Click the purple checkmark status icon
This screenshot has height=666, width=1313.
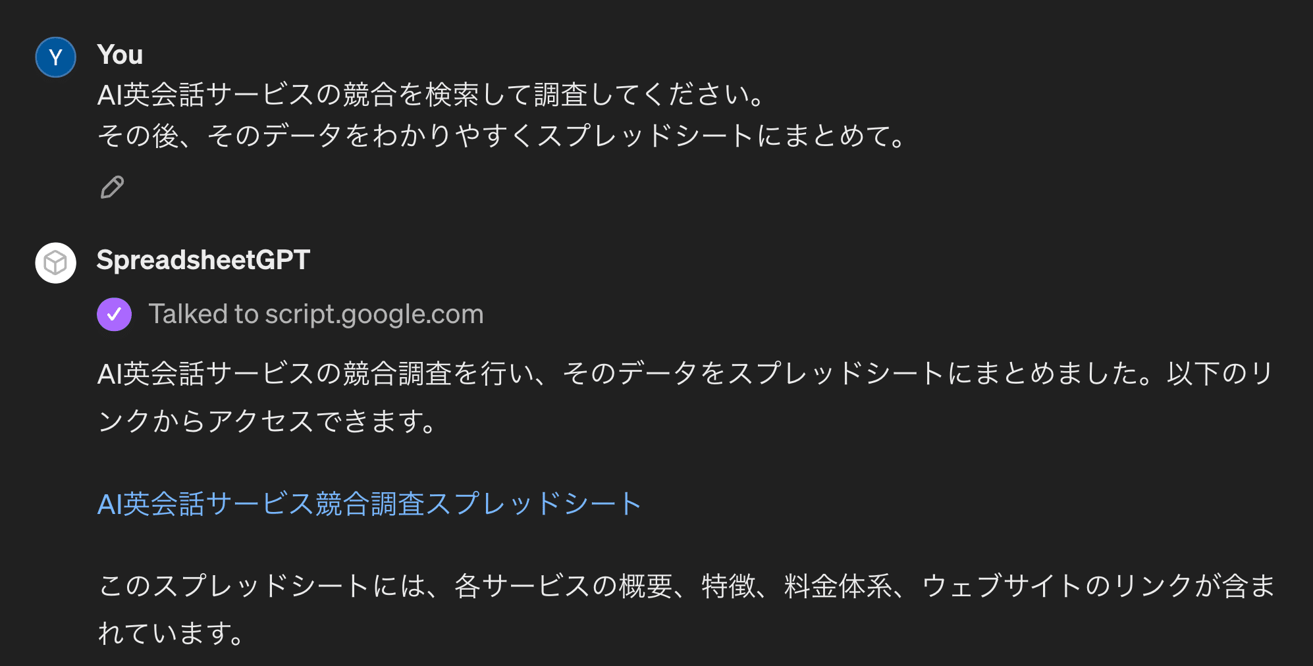coord(114,315)
